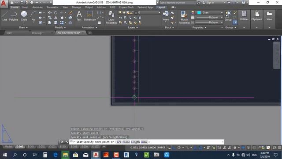Switch to Model layout tab
The width and height of the screenshot is (282, 159).
(x=8, y=147)
